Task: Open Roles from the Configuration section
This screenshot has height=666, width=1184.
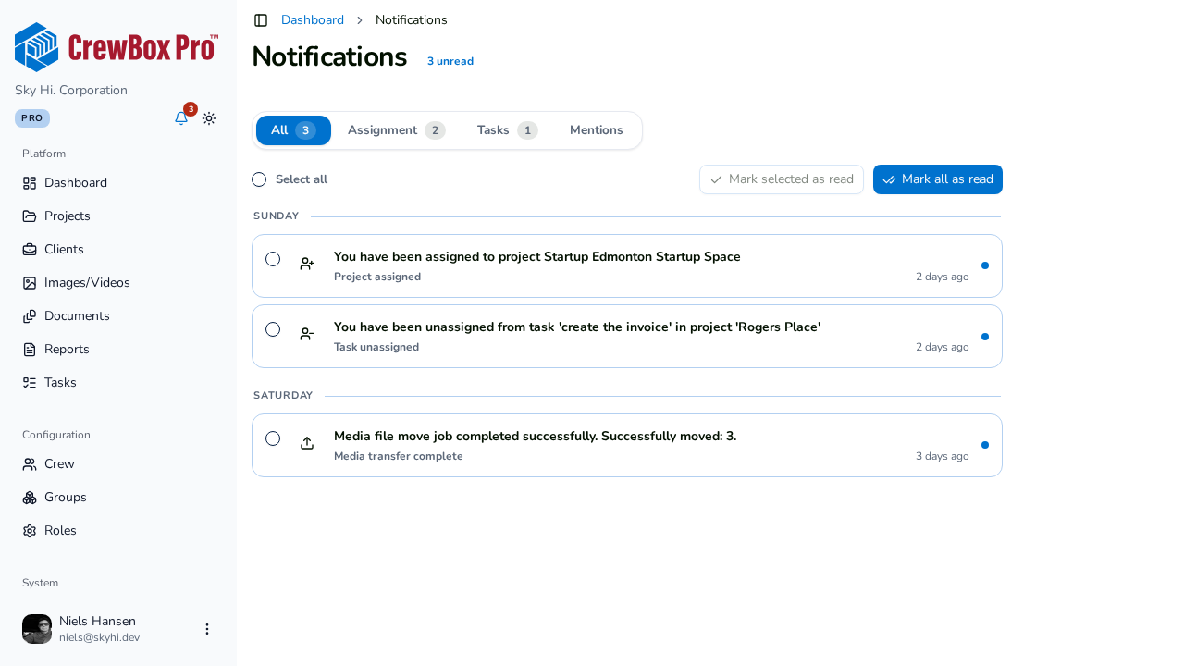Action: tap(118, 531)
